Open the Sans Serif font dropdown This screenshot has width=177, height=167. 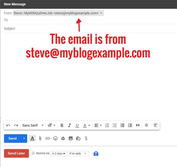coord(33,125)
